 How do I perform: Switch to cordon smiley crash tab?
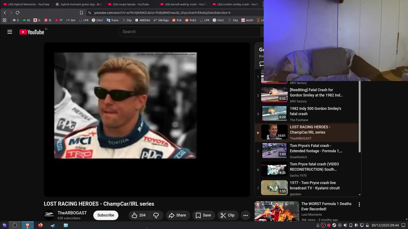pos(235,4)
